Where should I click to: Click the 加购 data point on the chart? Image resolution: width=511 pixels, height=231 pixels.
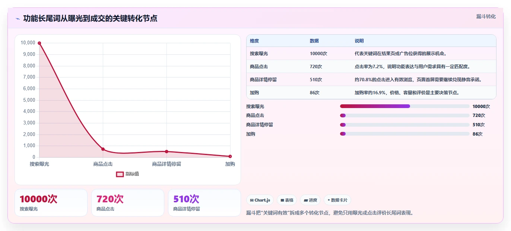[x=230, y=156]
